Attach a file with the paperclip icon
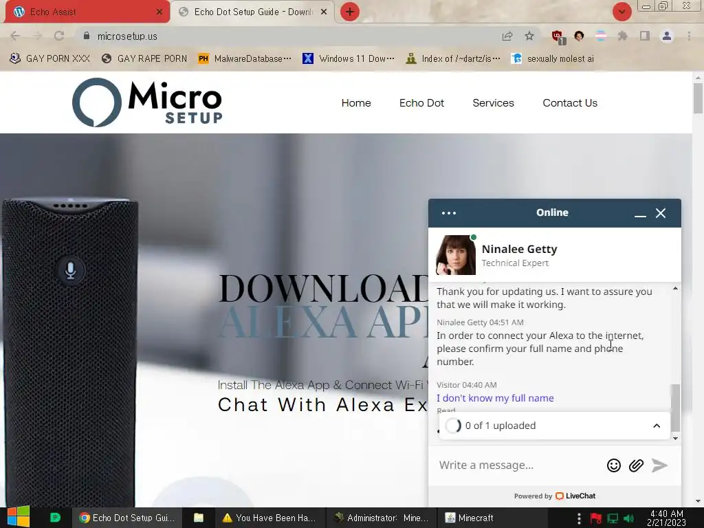Viewport: 704px width, 528px height. 636,465
